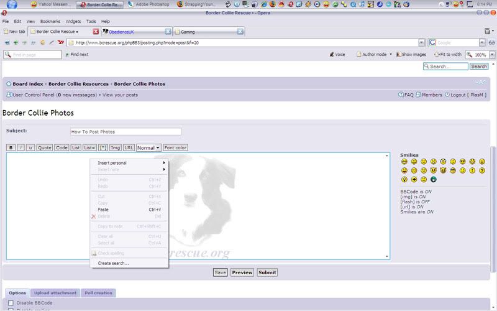The width and height of the screenshot is (497, 311).
Task: Close the Gaming tab
Action: [x=240, y=32]
